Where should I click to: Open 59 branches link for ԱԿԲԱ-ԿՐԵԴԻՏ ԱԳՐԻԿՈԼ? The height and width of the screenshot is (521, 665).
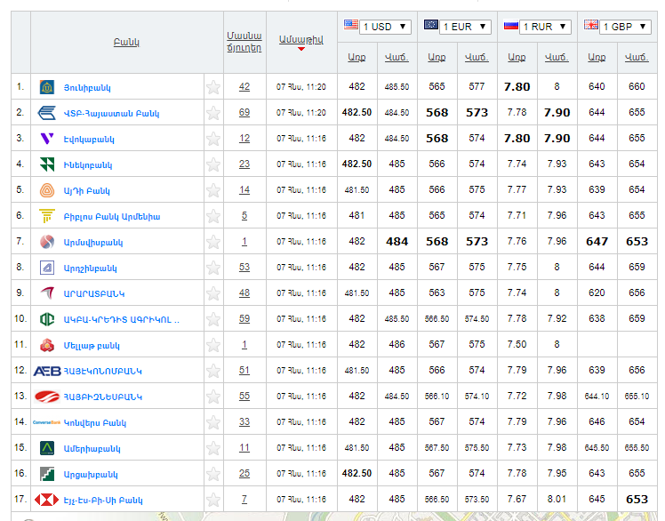pos(244,319)
